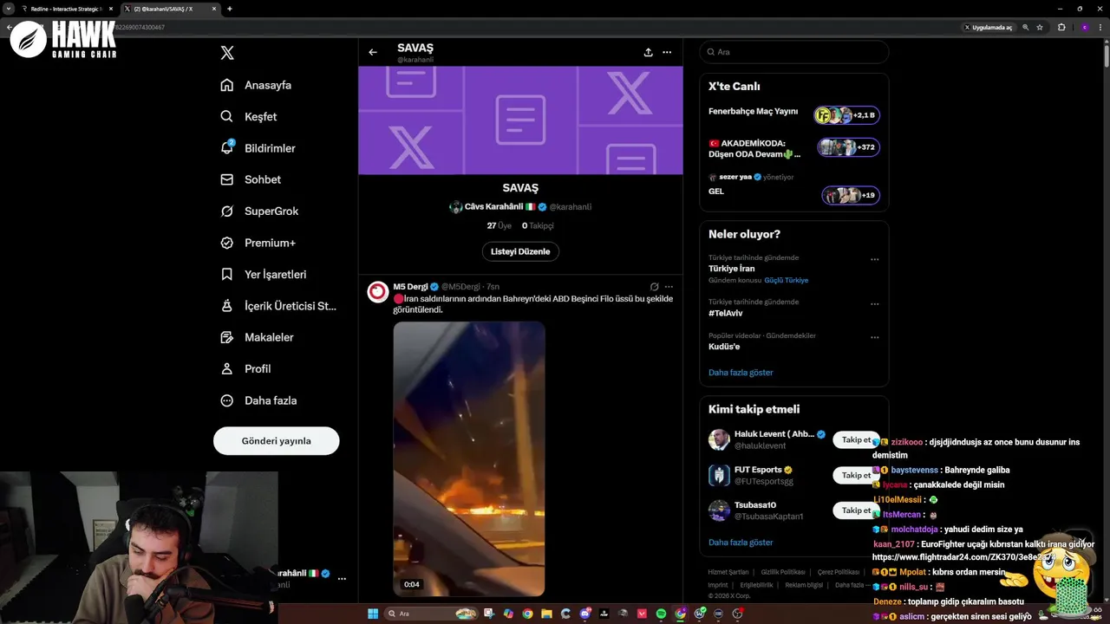Viewport: 1110px width, 624px height.
Task: Follow Haluk Levent
Action: pos(856,439)
